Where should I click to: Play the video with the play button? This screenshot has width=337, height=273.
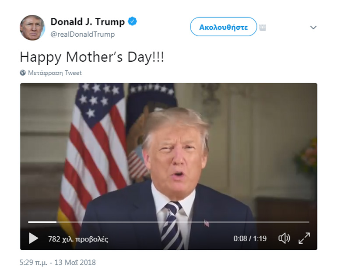tap(33, 238)
